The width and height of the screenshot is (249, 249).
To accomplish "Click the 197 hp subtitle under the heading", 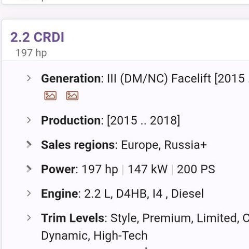I will (31, 53).
